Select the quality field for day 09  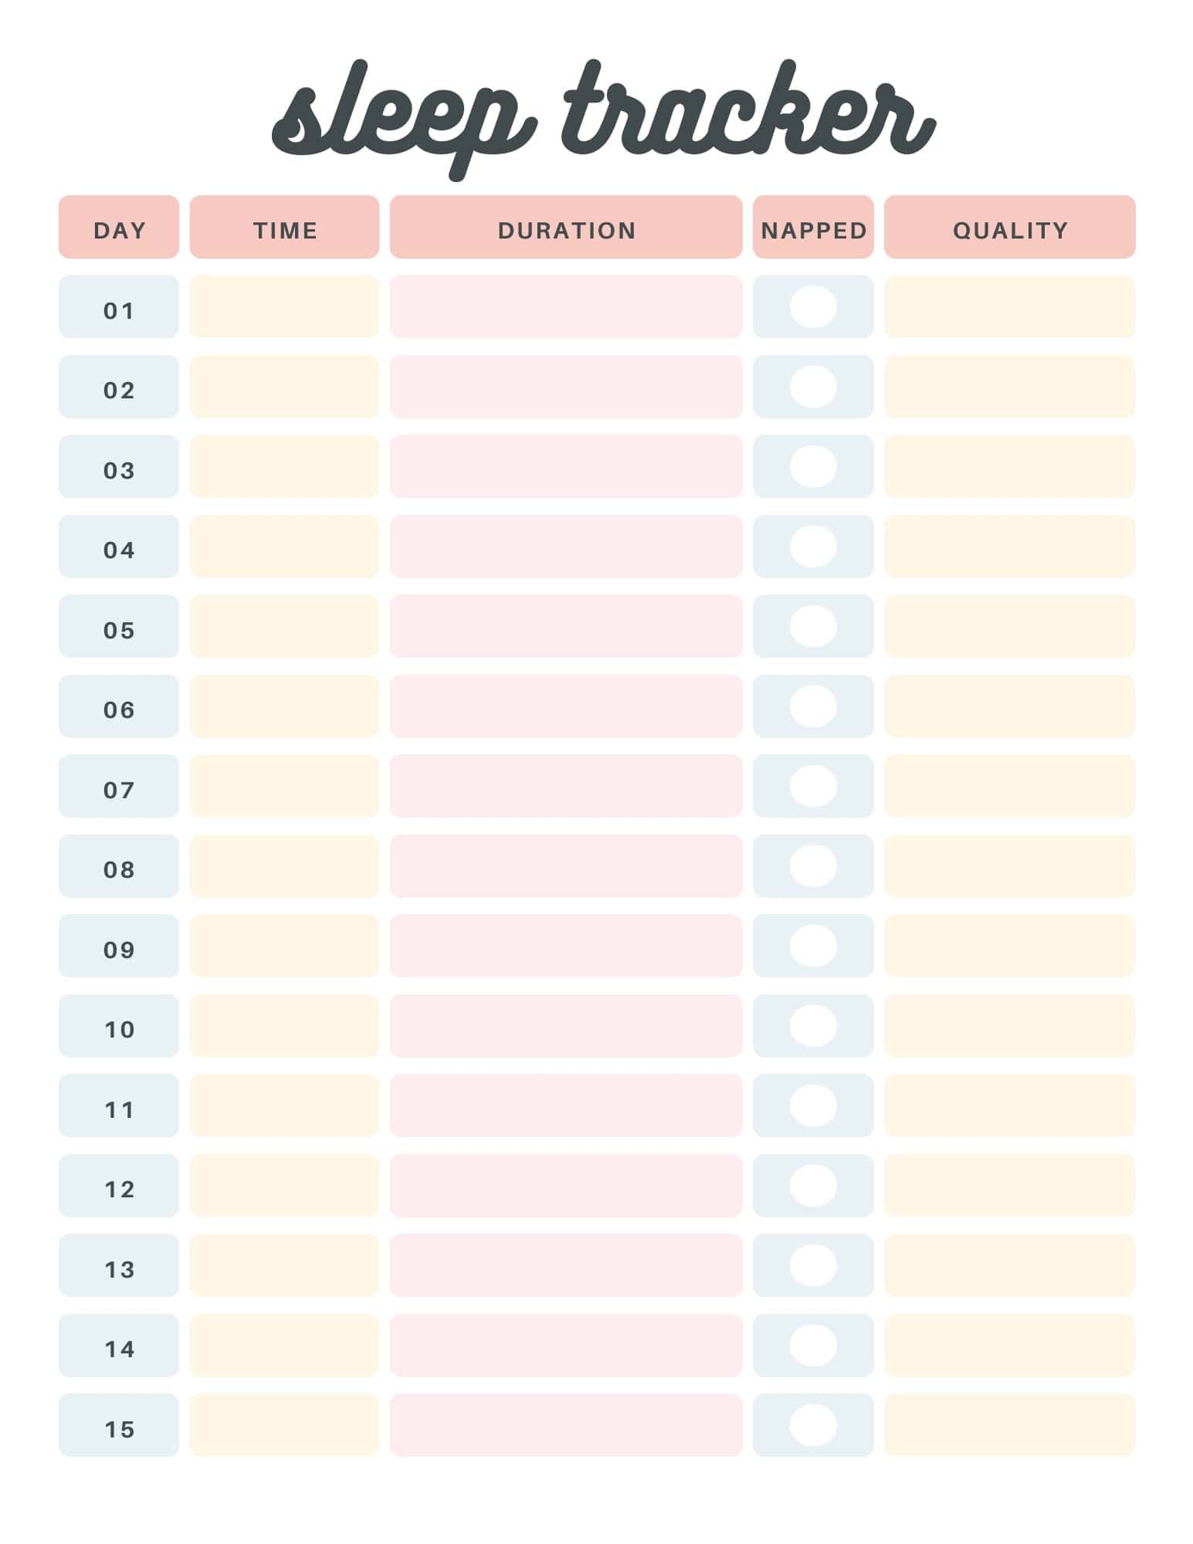[1009, 946]
